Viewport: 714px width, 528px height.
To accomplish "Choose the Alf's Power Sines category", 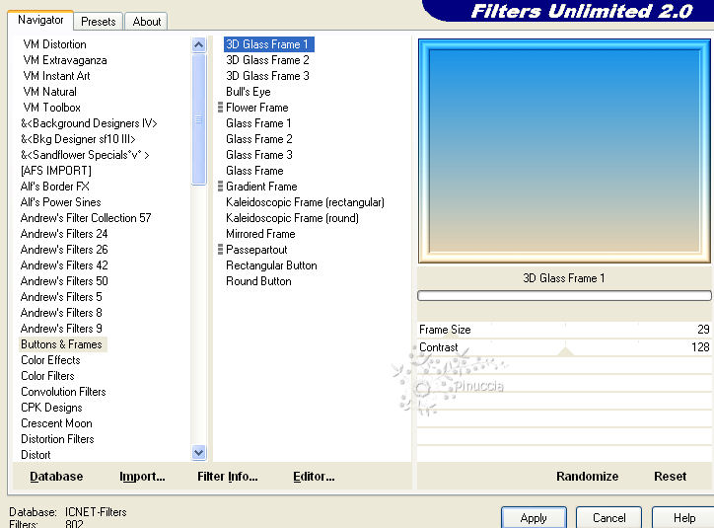I will click(60, 202).
